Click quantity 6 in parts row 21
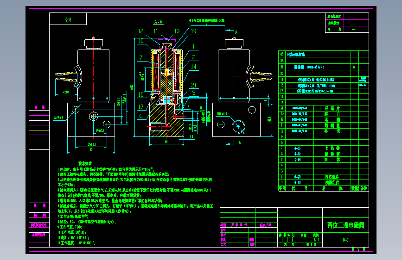 coord(354,67)
